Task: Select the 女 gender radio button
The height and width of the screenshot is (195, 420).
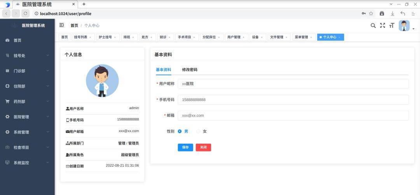Action: click(x=198, y=131)
